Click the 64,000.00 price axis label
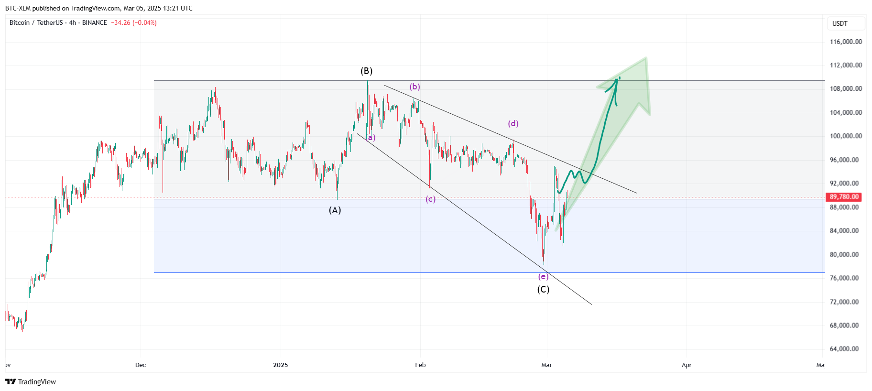 (844, 348)
